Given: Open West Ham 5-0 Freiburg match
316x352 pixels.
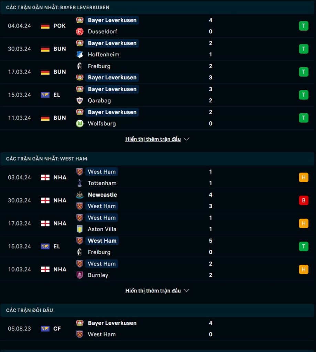Looking at the screenshot, I should tap(157, 246).
